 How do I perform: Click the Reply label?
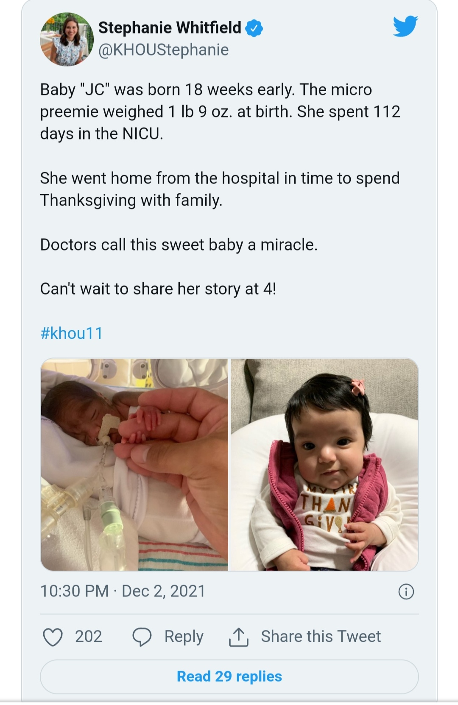(x=184, y=637)
